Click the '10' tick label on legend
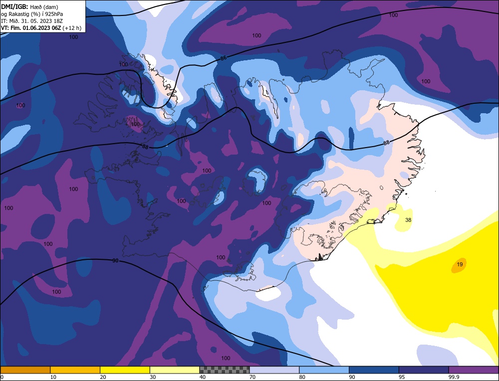 point(53,377)
